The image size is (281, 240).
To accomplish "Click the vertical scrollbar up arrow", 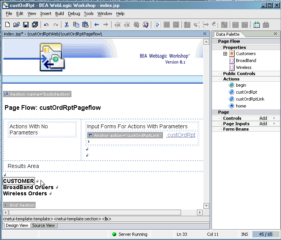I will pyautogui.click(x=206, y=42).
